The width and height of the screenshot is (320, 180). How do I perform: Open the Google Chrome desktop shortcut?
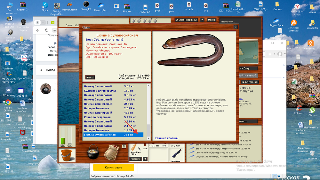point(8,106)
